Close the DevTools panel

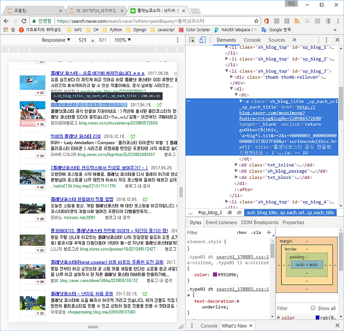click(338, 40)
